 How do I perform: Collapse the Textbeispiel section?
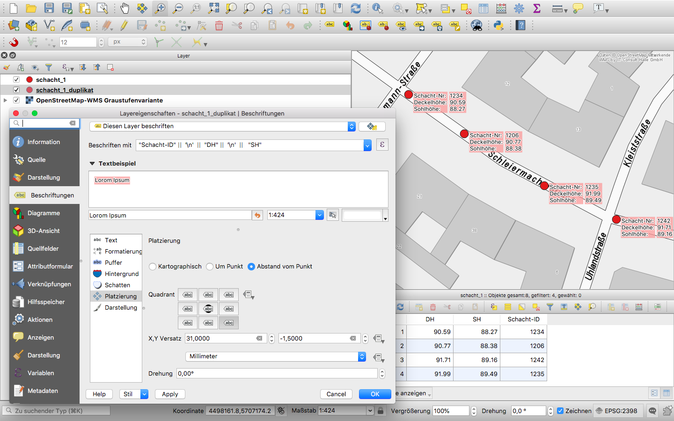point(92,164)
